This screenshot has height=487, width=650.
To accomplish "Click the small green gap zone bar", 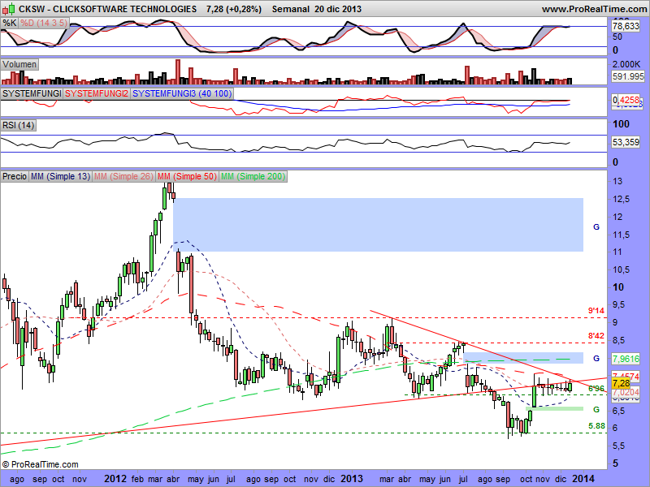I will click(557, 408).
